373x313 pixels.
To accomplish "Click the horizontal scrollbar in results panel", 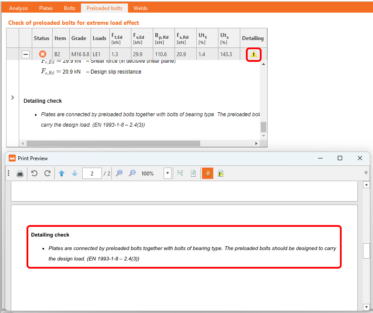I will tap(113, 143).
